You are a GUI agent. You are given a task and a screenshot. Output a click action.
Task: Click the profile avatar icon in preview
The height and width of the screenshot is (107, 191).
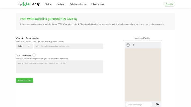(x=128, y=45)
